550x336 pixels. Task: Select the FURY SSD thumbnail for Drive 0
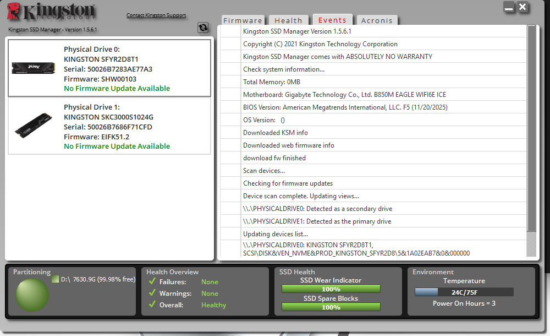click(34, 68)
